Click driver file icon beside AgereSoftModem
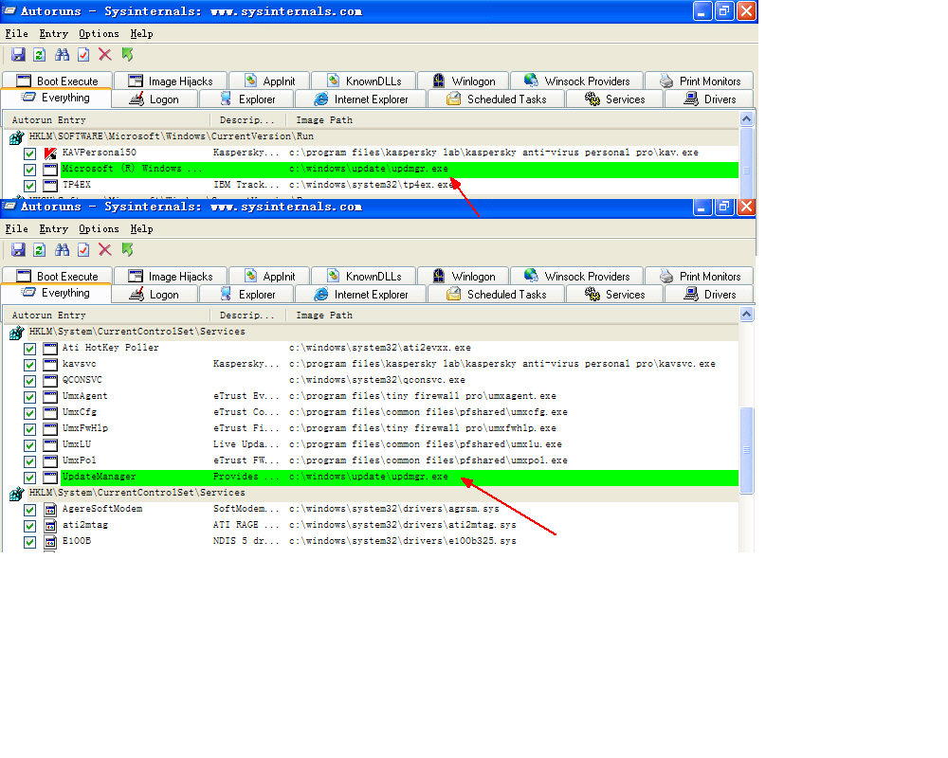This screenshot has width=948, height=758. (x=50, y=510)
